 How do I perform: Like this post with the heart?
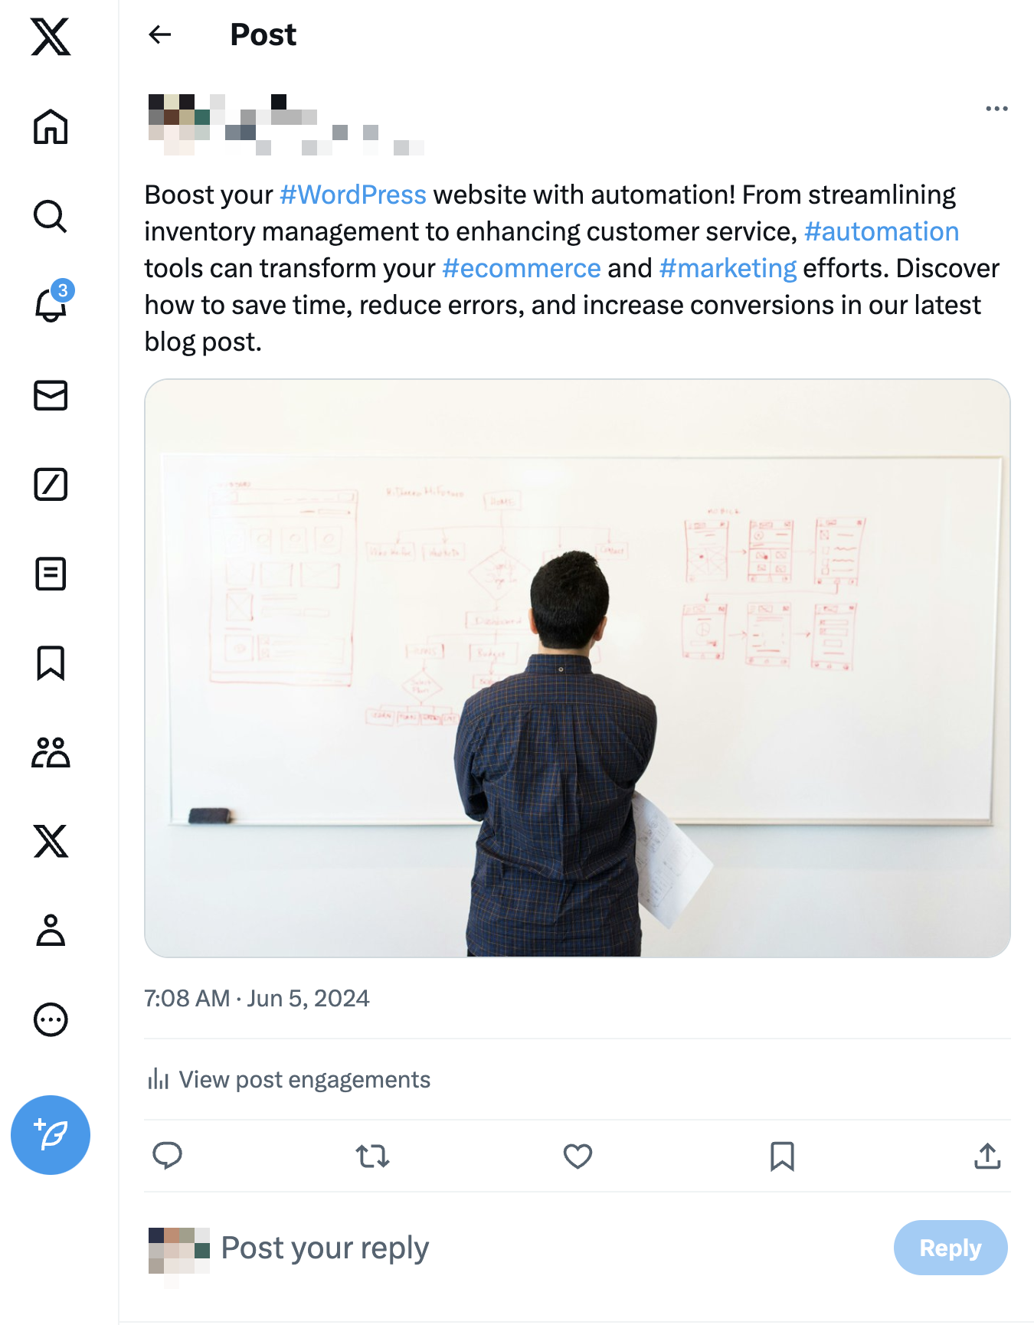(578, 1156)
